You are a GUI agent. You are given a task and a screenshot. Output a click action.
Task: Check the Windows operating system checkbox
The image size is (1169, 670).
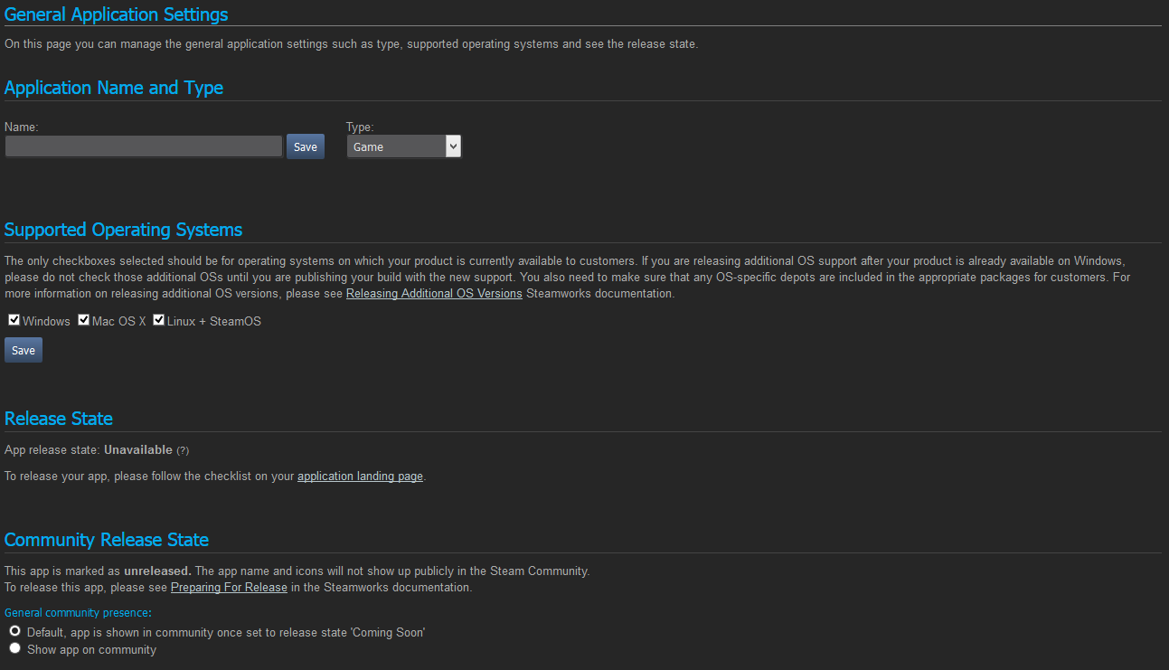click(14, 319)
